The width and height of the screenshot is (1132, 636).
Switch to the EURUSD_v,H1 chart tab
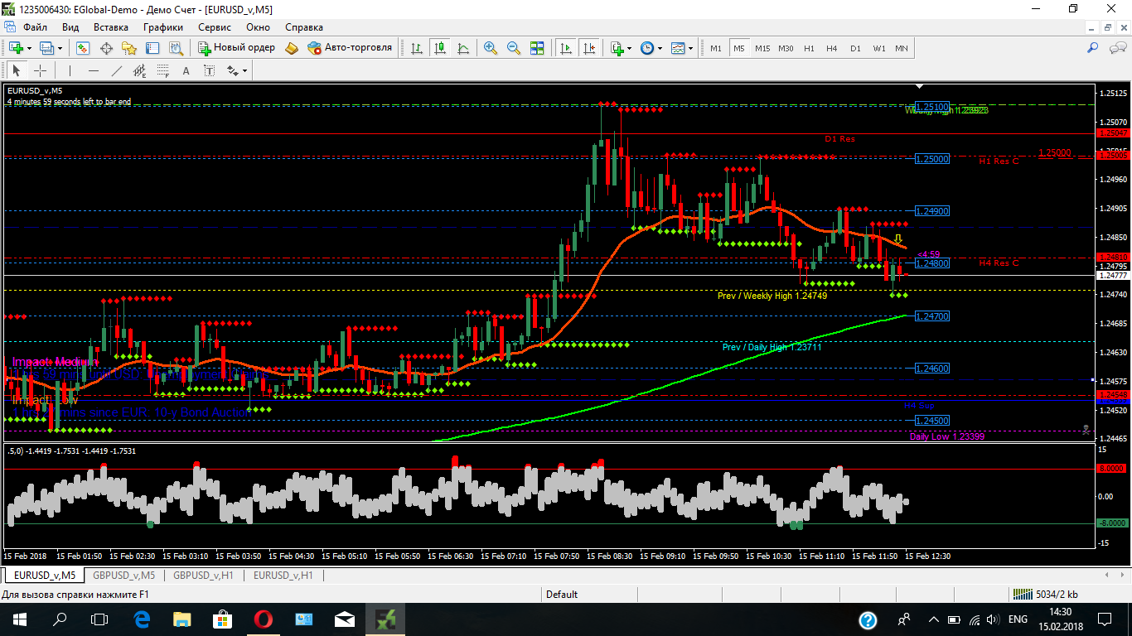283,575
